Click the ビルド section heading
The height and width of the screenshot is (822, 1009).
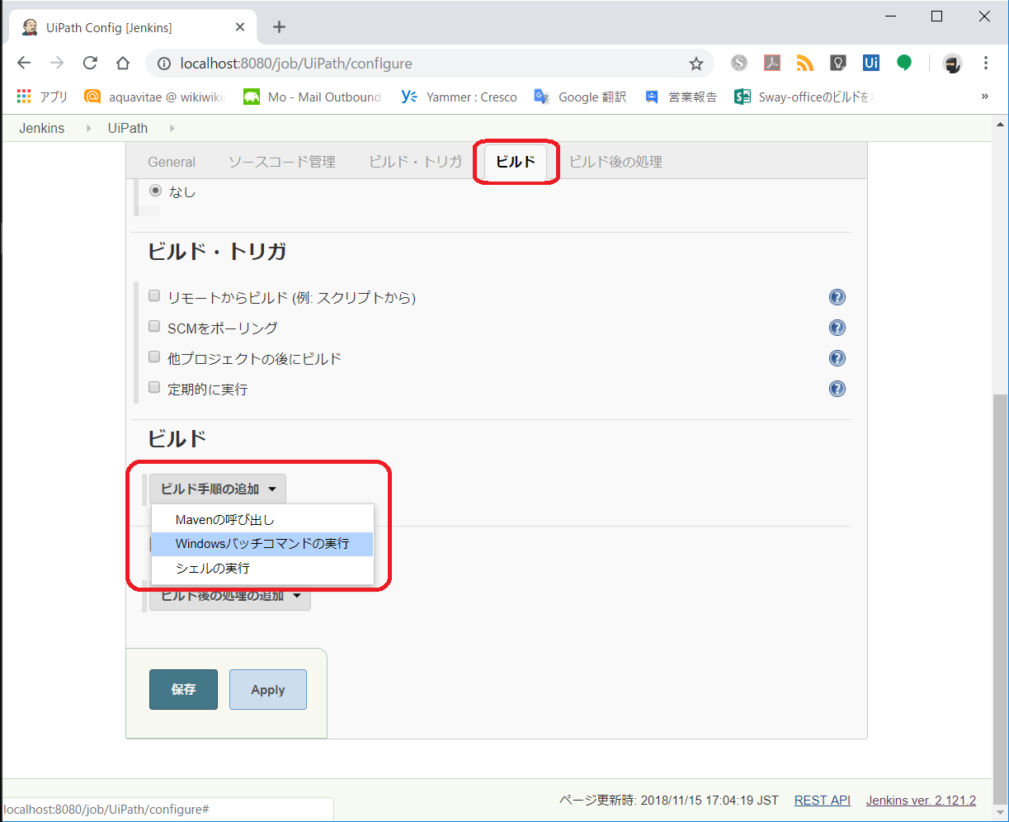click(x=177, y=438)
